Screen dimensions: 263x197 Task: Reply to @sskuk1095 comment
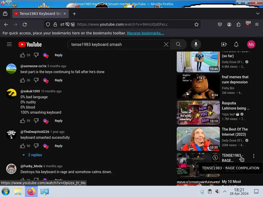tap(59, 121)
